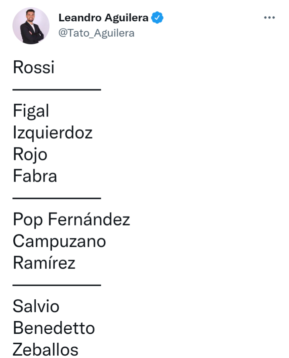Open the three-dot more options menu
Screen dimensions: 289x358
(x=269, y=17)
